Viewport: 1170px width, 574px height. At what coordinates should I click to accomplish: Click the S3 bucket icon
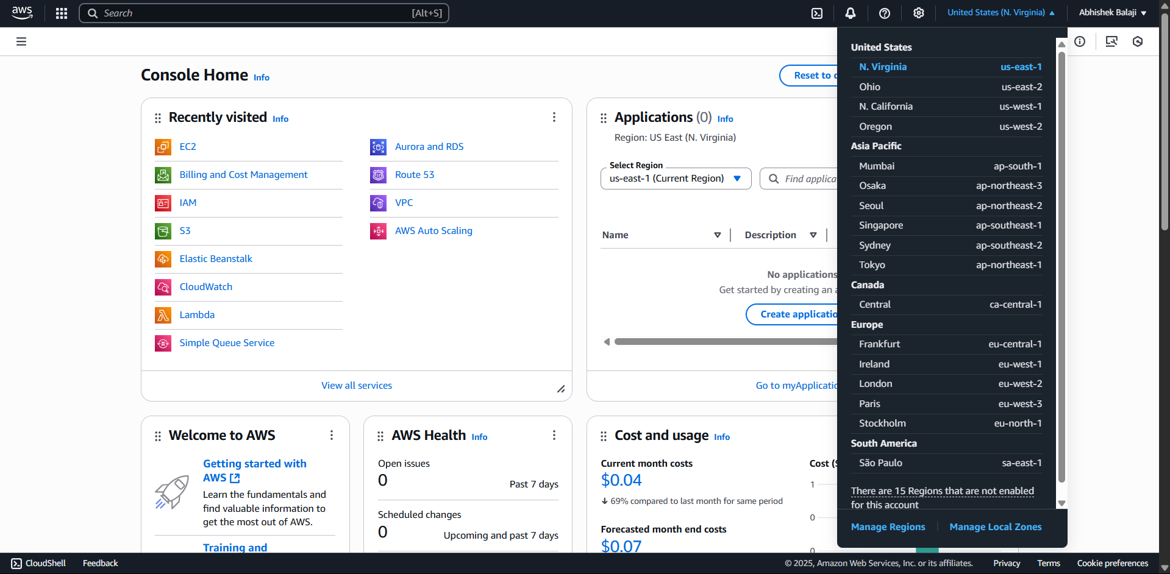(163, 231)
